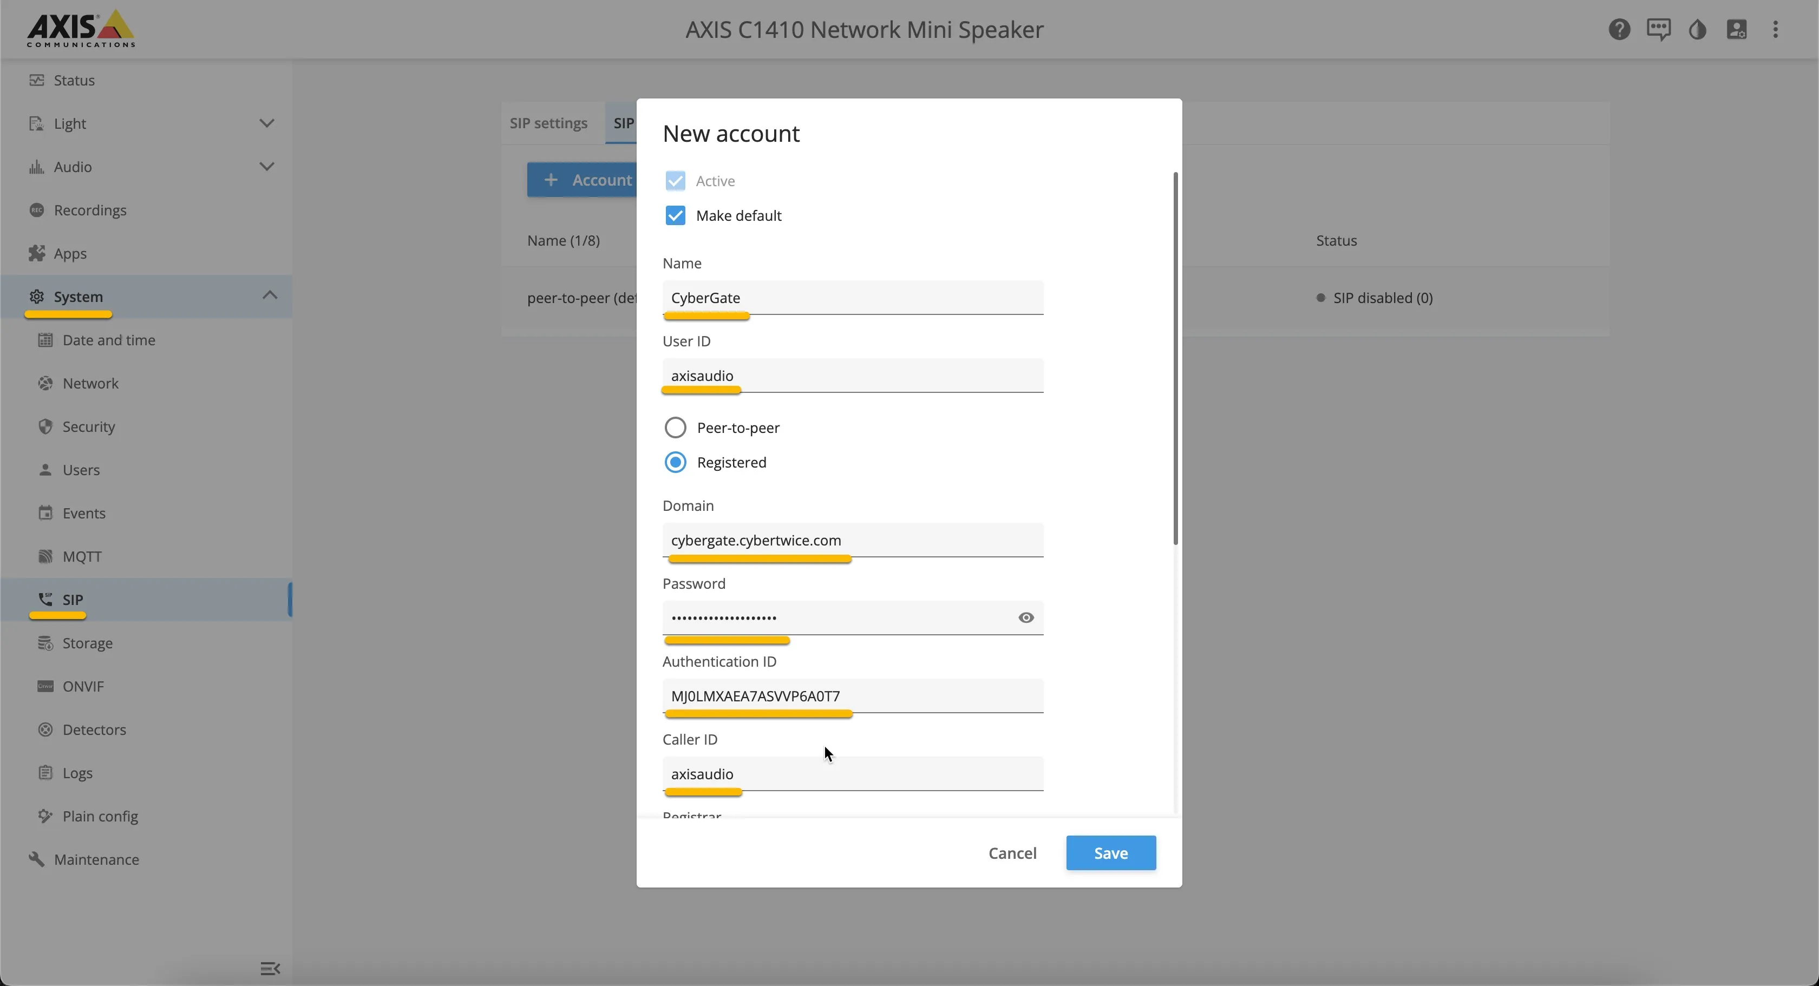Expand the Light menu chevron
This screenshot has width=1819, height=986.
[x=267, y=123]
